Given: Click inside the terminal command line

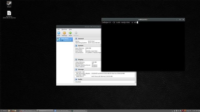Looking at the screenshot, I should point(120,22).
